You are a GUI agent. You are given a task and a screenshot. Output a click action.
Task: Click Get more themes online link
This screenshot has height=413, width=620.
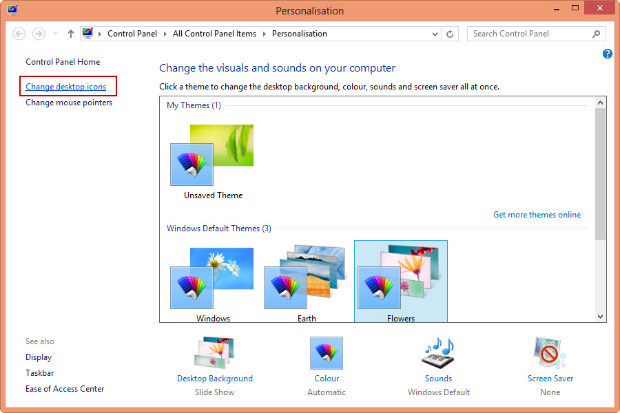pyautogui.click(x=537, y=215)
